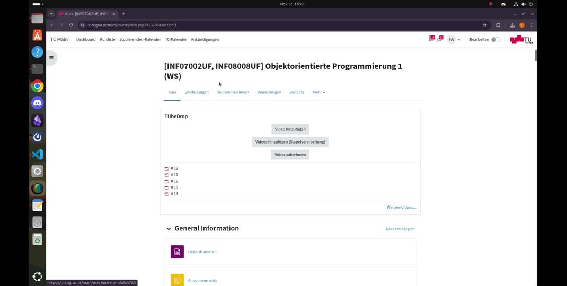Close the Kurs browser tab
The width and height of the screenshot is (567, 286).
[114, 14]
